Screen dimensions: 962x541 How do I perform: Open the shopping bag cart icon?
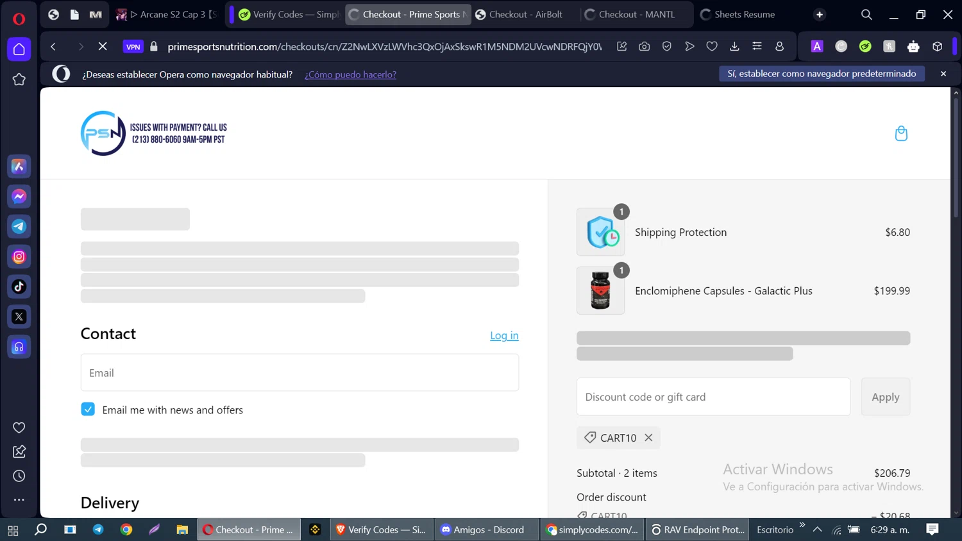901,133
